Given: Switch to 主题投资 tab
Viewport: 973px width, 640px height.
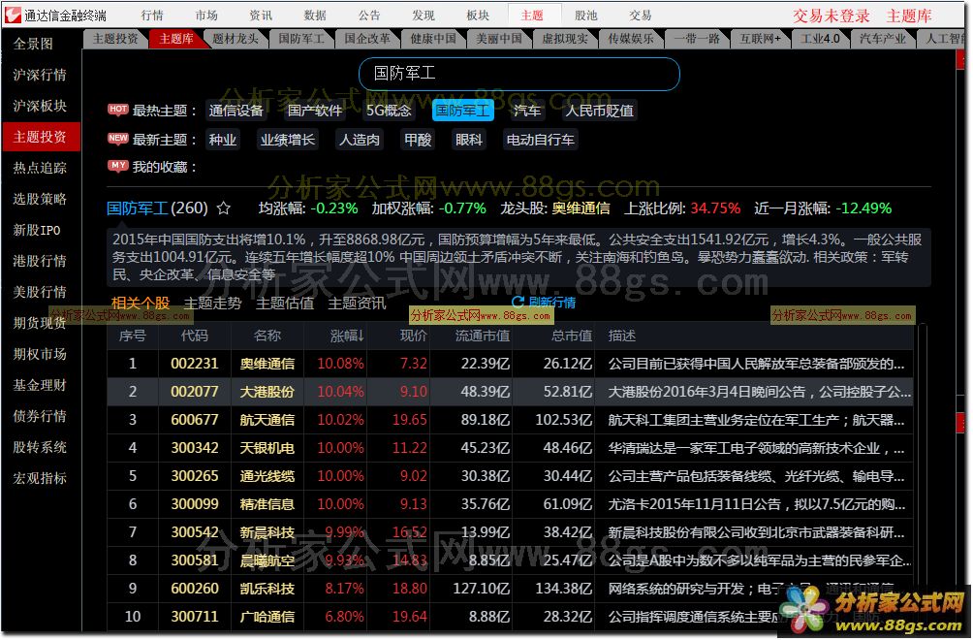Looking at the screenshot, I should 115,39.
